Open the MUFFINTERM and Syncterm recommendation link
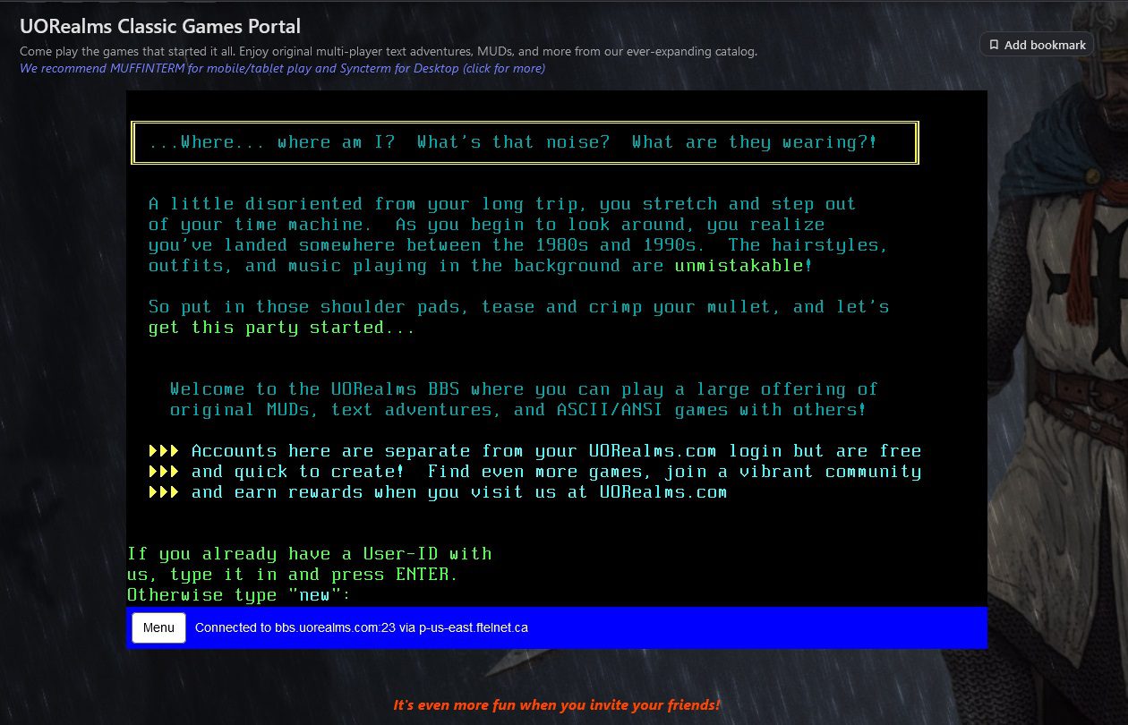 tap(282, 68)
